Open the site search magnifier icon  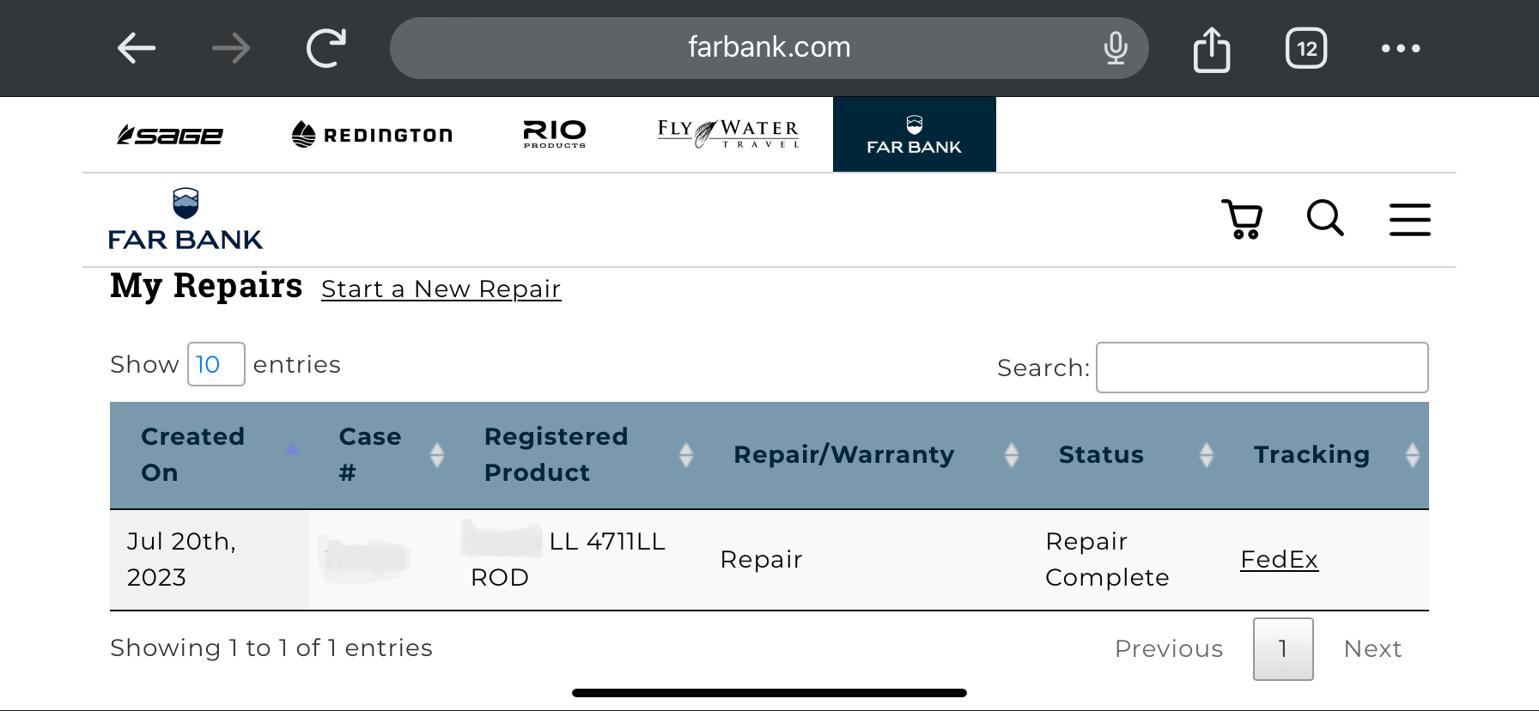[x=1325, y=218]
